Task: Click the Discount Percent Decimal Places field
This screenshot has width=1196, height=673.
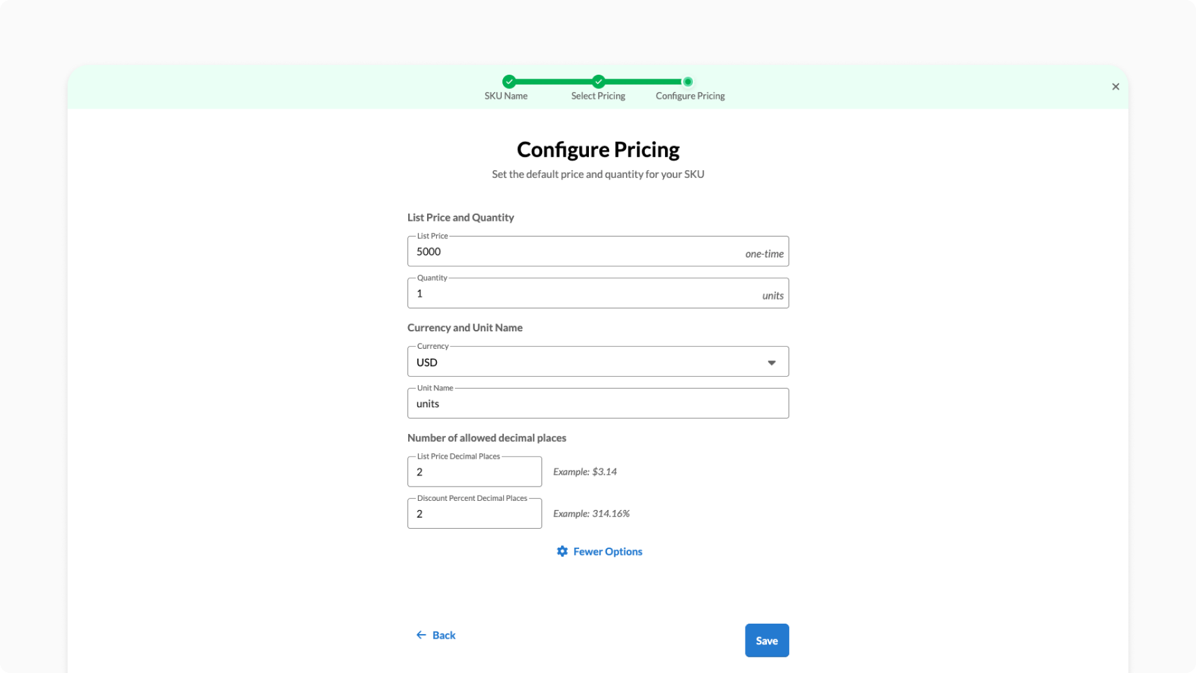Action: coord(474,513)
